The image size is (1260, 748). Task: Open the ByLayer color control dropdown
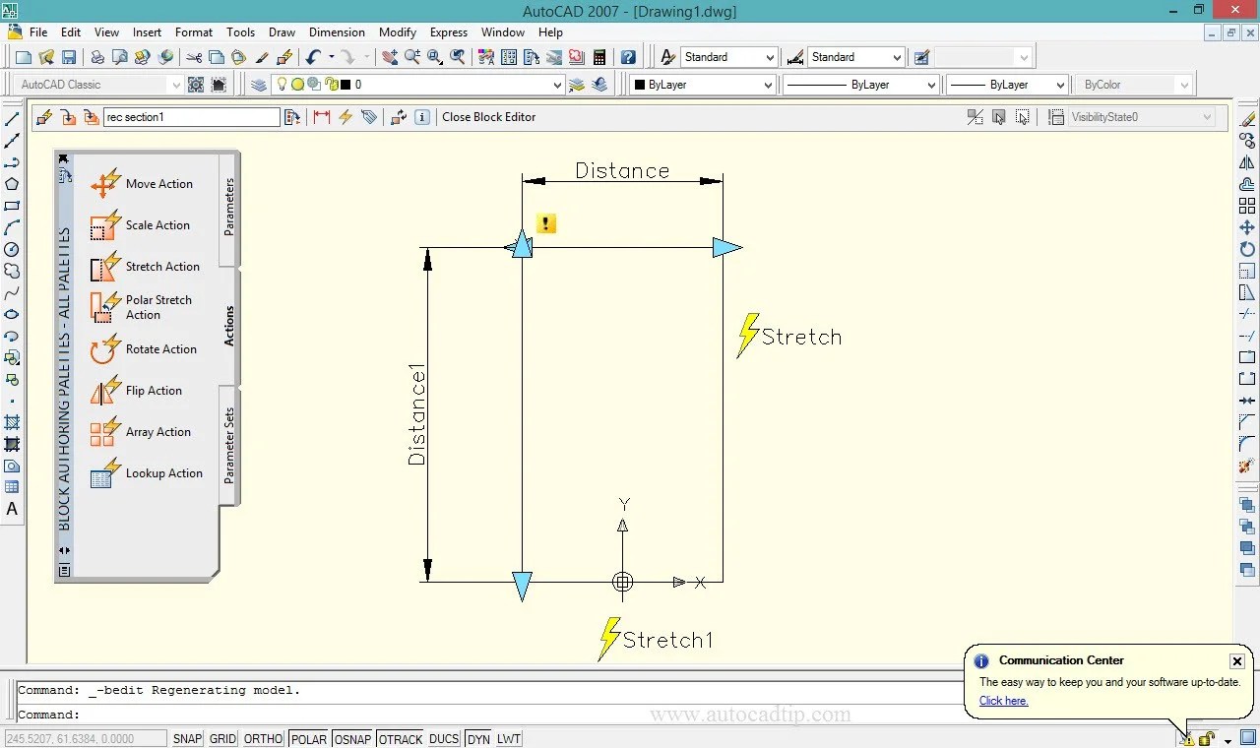702,85
